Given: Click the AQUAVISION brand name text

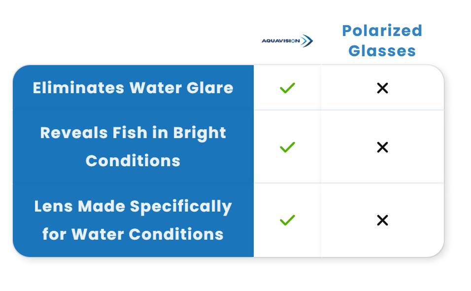Looking at the screenshot, I should point(280,41).
